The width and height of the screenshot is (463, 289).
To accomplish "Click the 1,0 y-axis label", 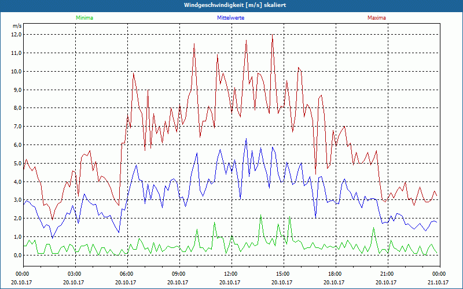I will point(18,237).
